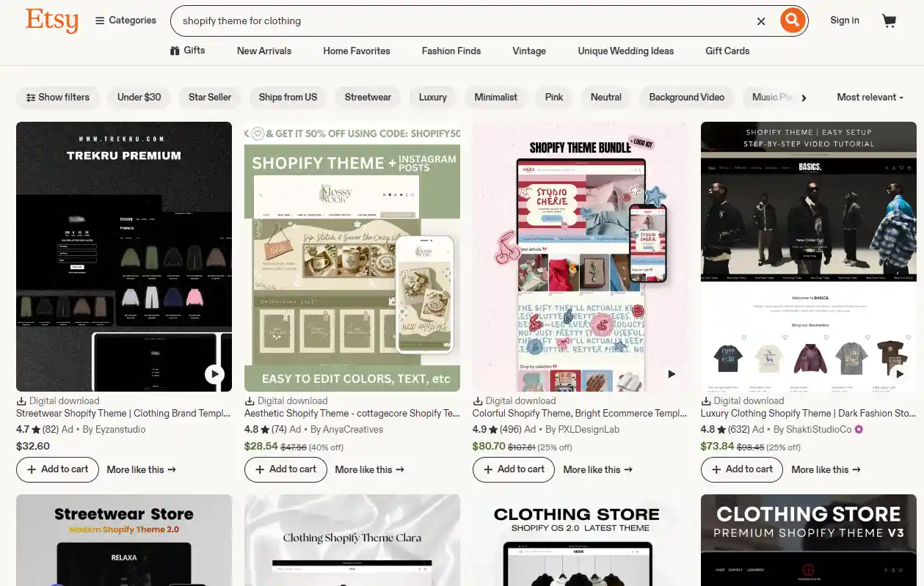Viewport: 924px width, 586px height.
Task: Add the PXLDesignLab theme to cart
Action: [514, 469]
